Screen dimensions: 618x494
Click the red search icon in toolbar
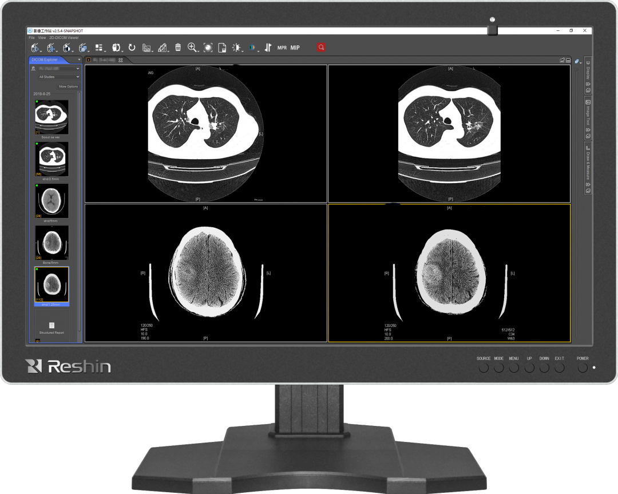[321, 48]
